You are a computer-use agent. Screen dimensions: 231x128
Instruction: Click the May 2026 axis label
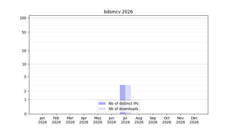pyautogui.click(x=98, y=120)
